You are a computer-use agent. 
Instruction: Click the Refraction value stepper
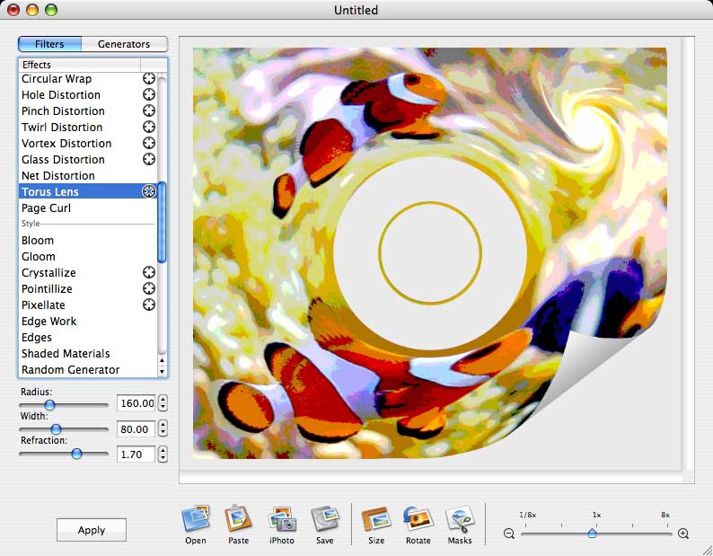pyautogui.click(x=163, y=455)
